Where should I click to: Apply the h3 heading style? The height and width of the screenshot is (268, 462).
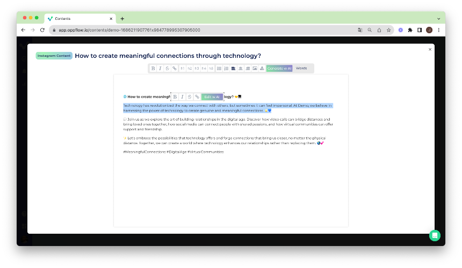pos(197,69)
